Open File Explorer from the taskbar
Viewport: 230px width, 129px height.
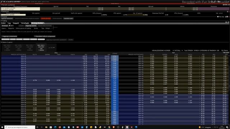click(46, 127)
